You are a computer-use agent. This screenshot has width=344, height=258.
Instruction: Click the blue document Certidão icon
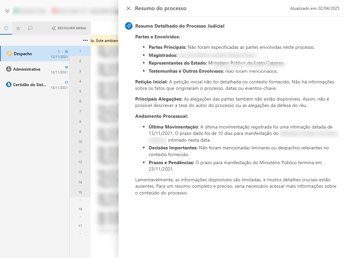tap(9, 85)
